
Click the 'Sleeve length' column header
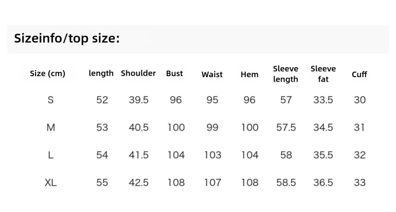point(286,74)
